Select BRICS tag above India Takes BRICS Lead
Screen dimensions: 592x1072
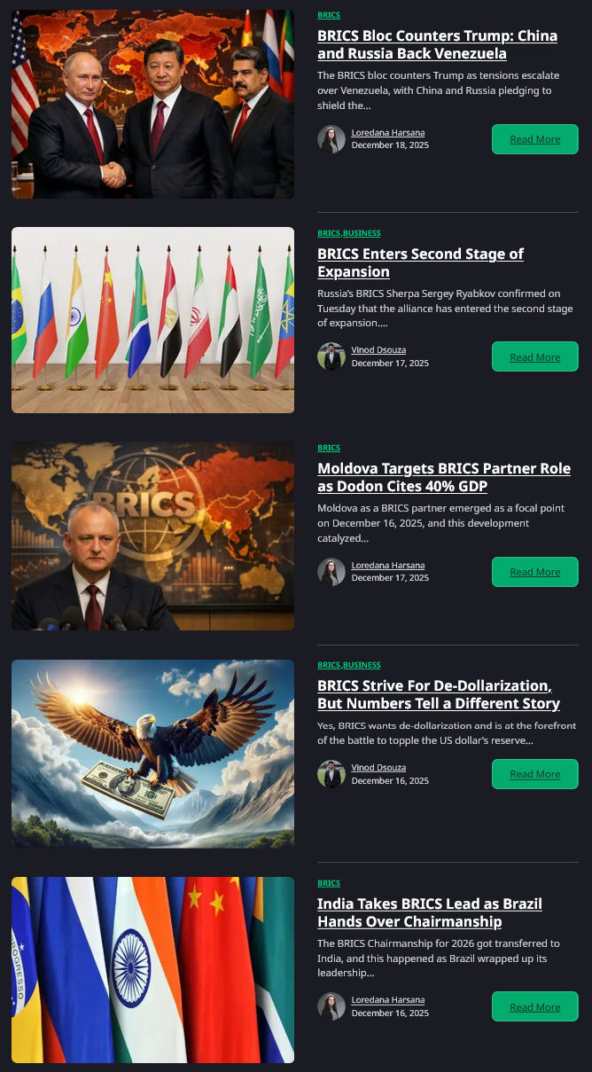[x=329, y=883]
